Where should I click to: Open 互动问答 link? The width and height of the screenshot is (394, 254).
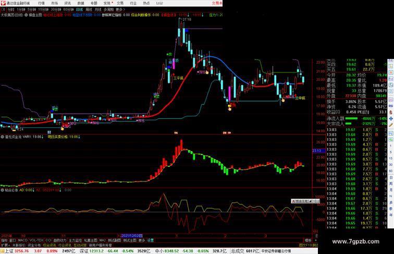click(x=80, y=245)
